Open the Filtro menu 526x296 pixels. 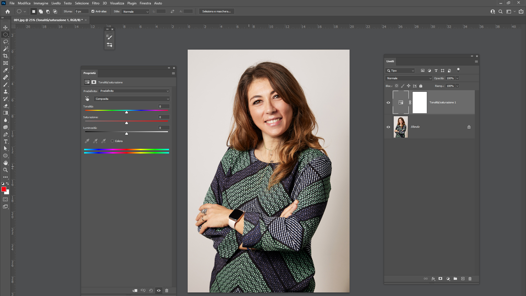96,3
